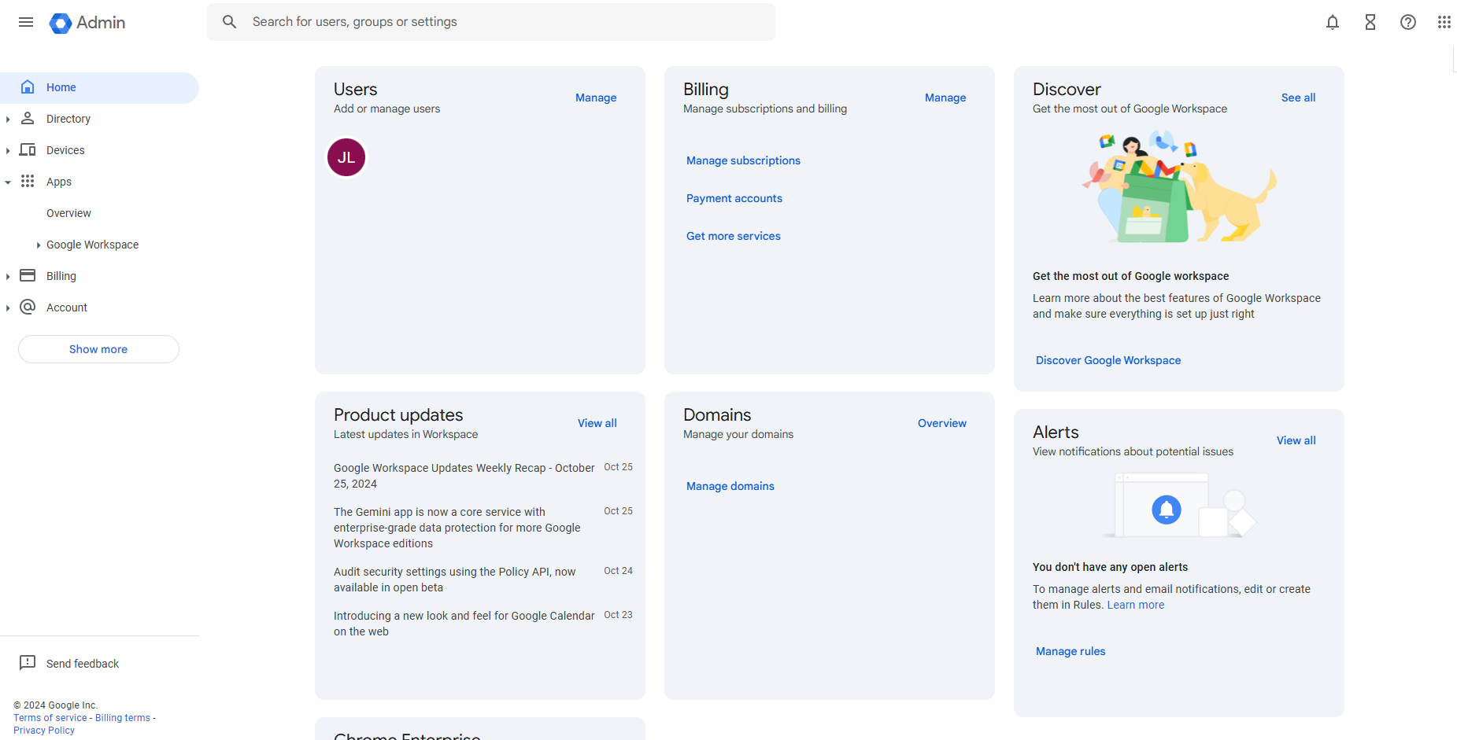Click the search magnifier icon
1457x740 pixels.
tap(229, 22)
